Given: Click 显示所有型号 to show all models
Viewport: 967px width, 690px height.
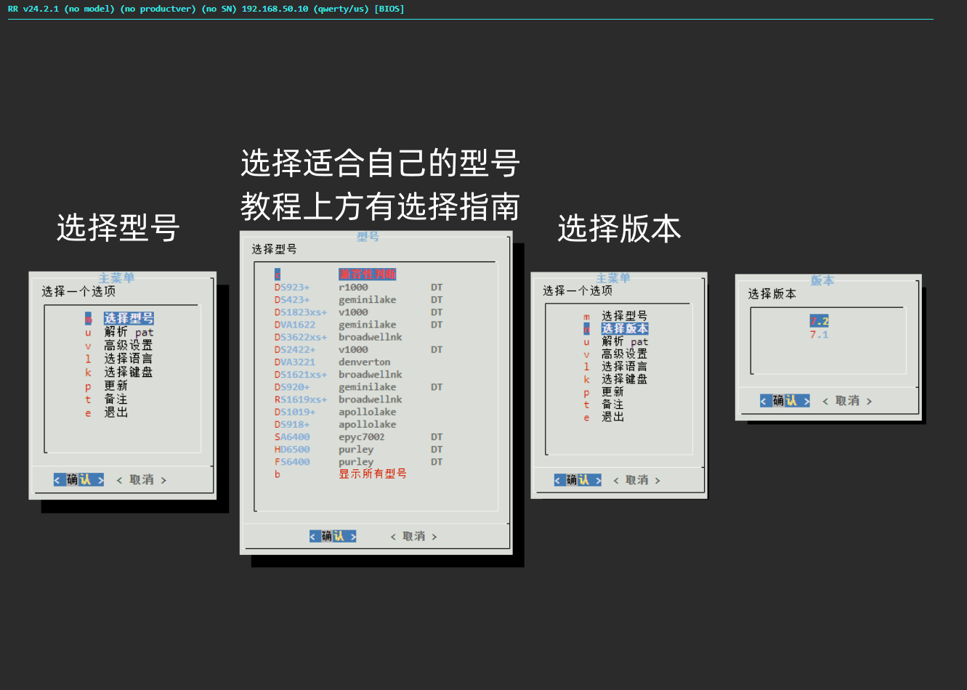Looking at the screenshot, I should click(x=372, y=474).
